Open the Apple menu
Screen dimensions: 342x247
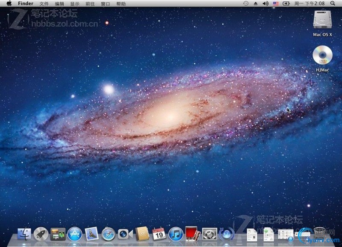(x=9, y=3)
